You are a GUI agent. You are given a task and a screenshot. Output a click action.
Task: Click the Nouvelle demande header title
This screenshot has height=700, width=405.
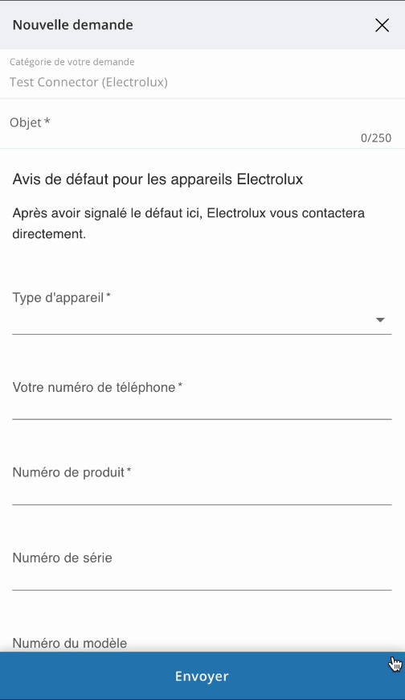coord(72,25)
